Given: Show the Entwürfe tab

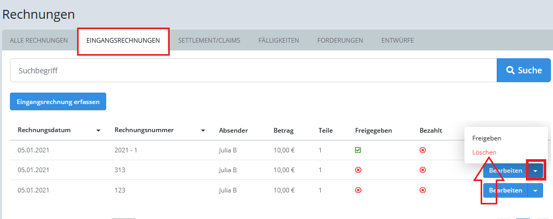Looking at the screenshot, I should coord(397,41).
